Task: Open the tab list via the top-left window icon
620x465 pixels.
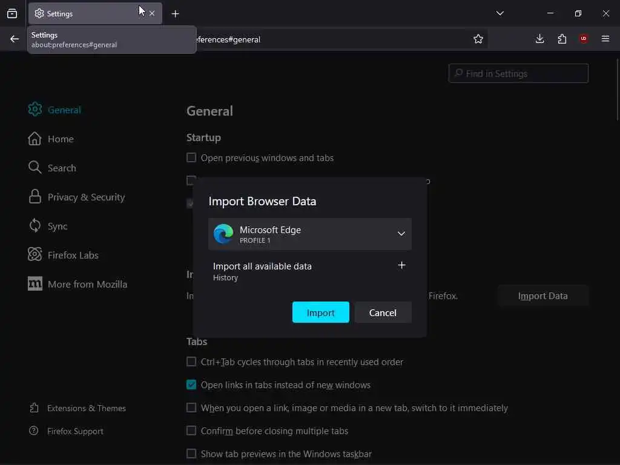Action: [12, 13]
